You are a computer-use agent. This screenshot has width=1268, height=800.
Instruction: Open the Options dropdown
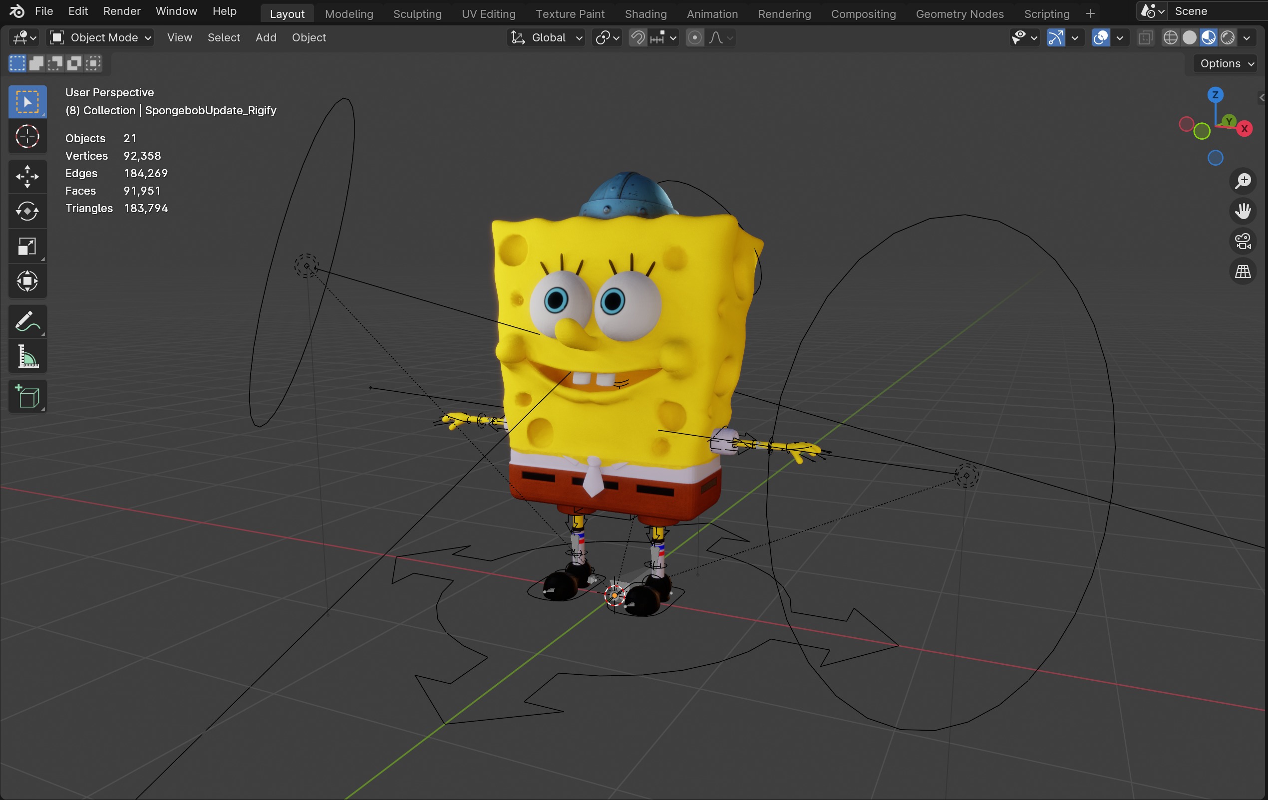point(1227,64)
